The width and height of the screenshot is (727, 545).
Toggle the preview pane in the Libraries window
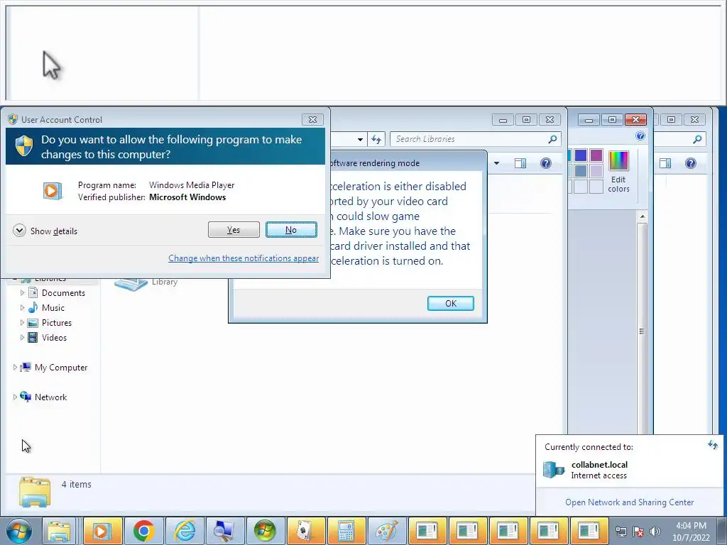[520, 163]
